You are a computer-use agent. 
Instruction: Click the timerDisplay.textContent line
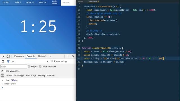coord(105,62)
